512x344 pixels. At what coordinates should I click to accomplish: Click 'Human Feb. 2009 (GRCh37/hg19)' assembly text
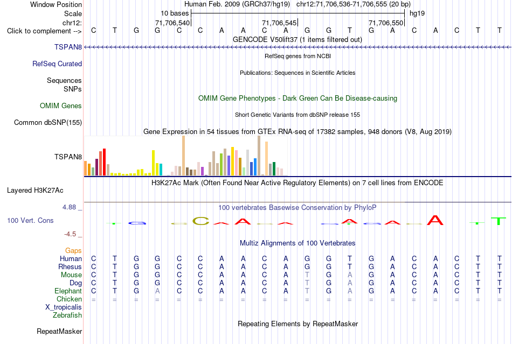click(237, 4)
